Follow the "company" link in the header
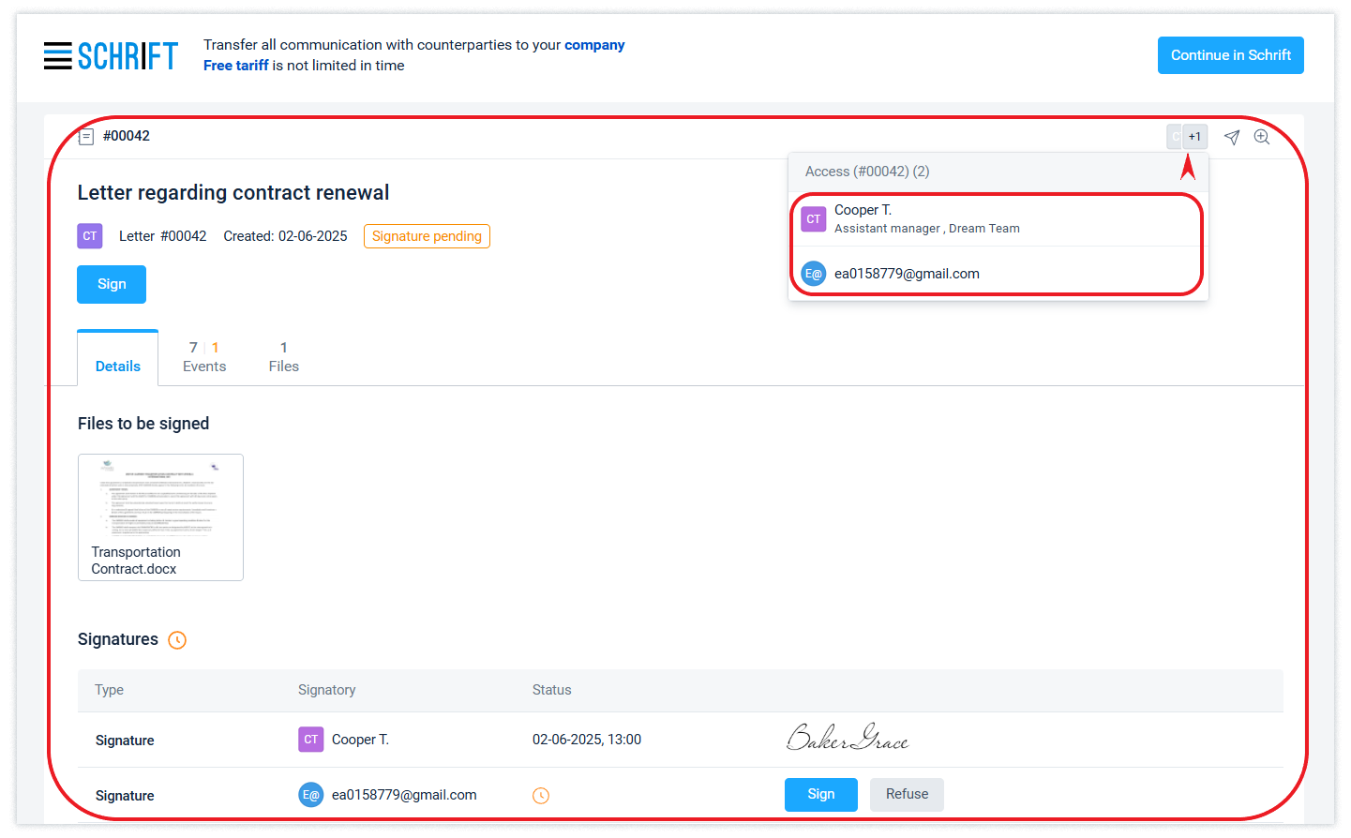The height and width of the screenshot is (838, 1351). coord(594,45)
